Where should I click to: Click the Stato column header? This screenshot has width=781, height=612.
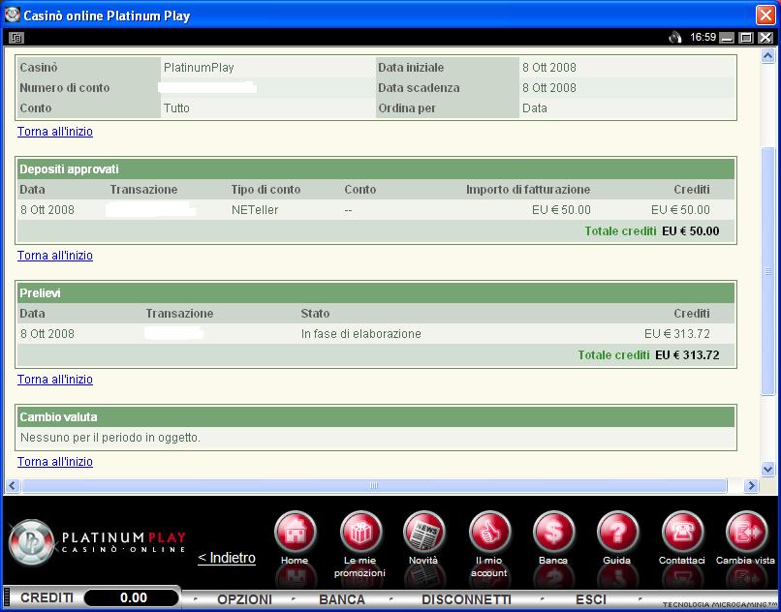[315, 314]
